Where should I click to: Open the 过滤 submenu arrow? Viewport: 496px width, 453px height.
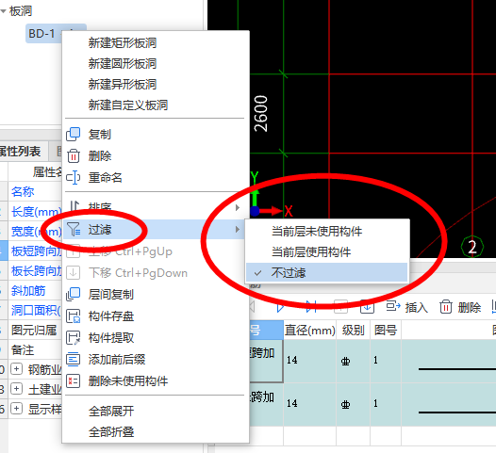point(238,230)
